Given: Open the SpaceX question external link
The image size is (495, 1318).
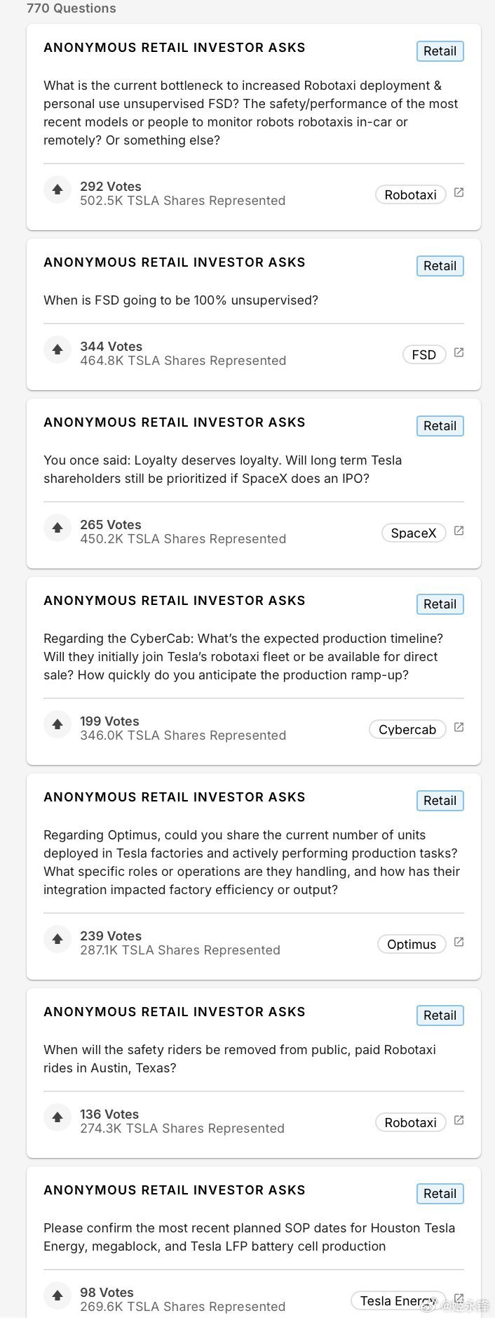Looking at the screenshot, I should click(x=459, y=531).
